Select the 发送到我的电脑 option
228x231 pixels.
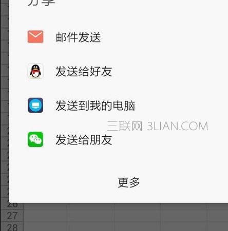[95, 106]
